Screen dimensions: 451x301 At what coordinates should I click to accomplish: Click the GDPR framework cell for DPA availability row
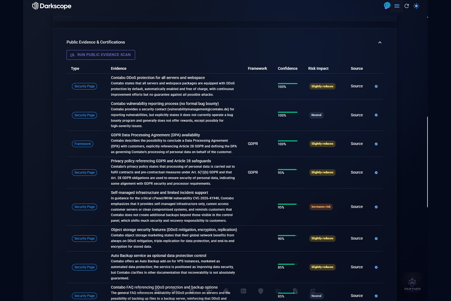[253, 144]
